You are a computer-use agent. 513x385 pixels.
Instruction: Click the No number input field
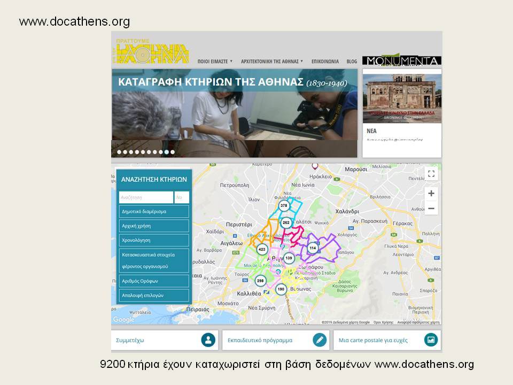(x=182, y=197)
